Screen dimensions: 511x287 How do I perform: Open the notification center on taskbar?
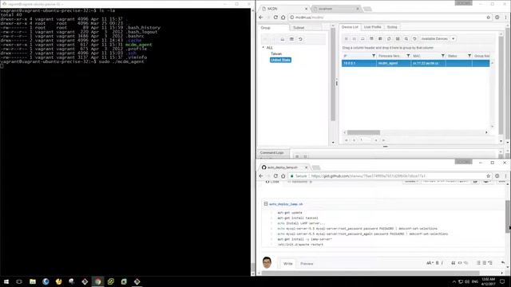pyautogui.click(x=502, y=281)
